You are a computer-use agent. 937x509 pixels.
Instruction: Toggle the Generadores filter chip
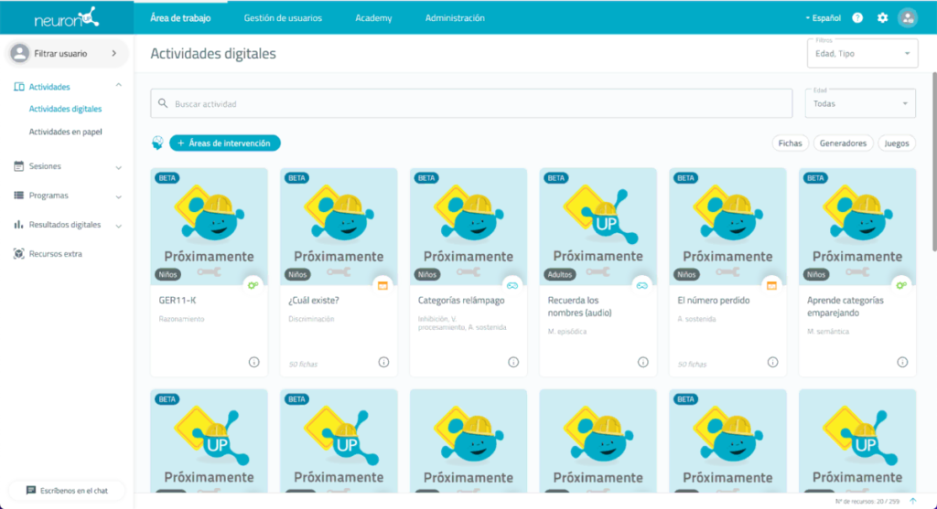click(x=843, y=143)
